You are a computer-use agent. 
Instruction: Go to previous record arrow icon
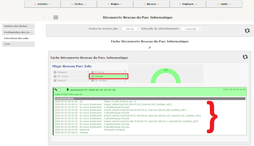pyautogui.click(x=48, y=17)
